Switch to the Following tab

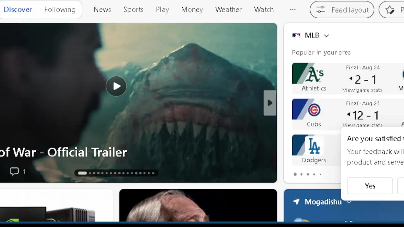tap(60, 9)
